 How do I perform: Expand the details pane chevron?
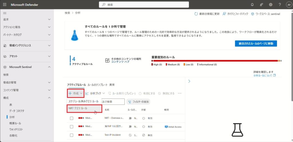[x=189, y=81]
